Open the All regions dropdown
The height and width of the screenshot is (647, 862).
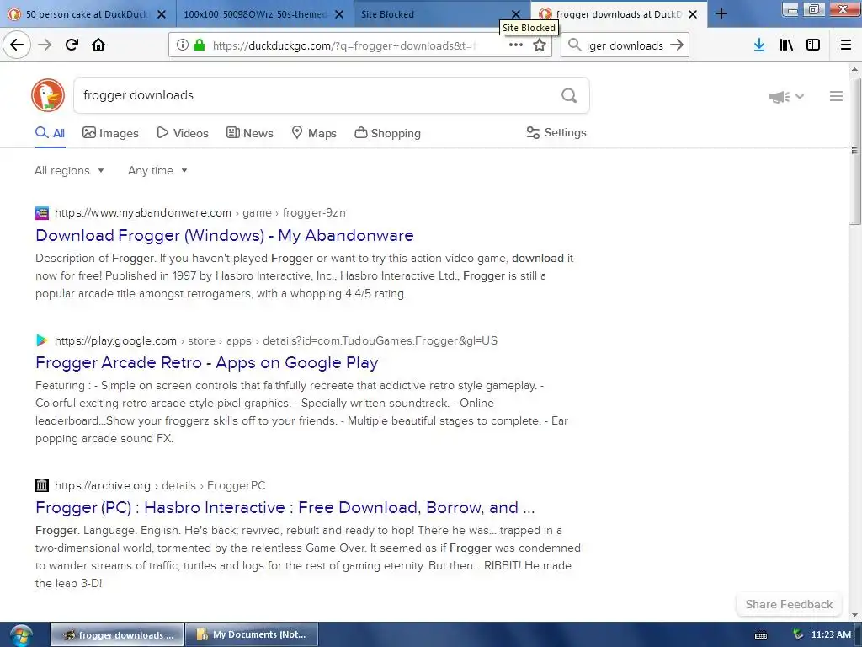pos(69,170)
